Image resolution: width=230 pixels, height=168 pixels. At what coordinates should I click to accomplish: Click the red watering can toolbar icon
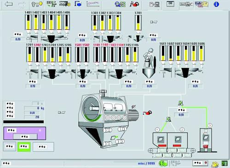tap(134, 4)
